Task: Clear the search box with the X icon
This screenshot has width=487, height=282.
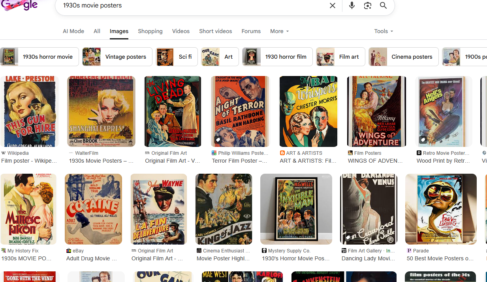Action: pos(333,6)
